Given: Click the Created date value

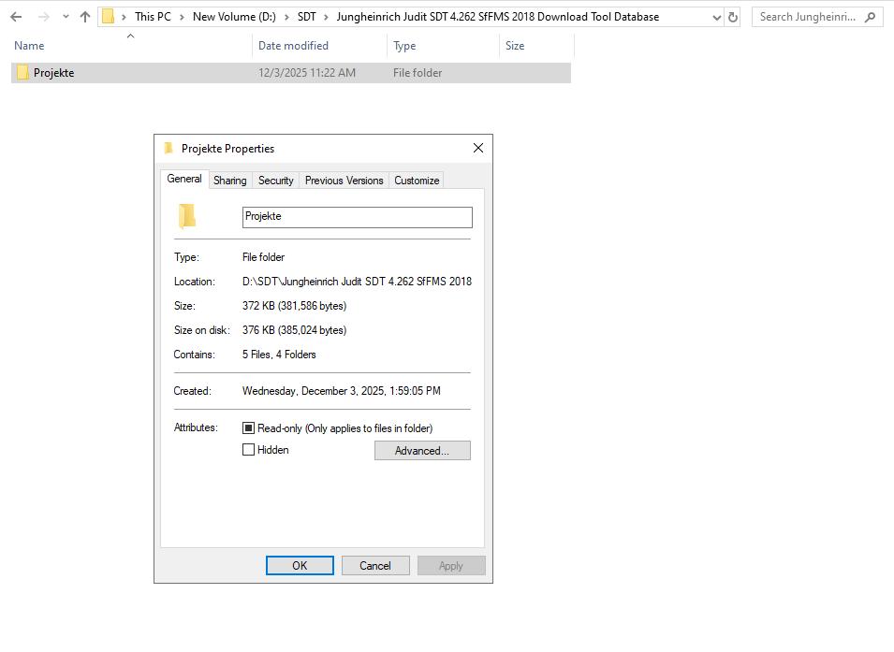Looking at the screenshot, I should click(x=341, y=391).
